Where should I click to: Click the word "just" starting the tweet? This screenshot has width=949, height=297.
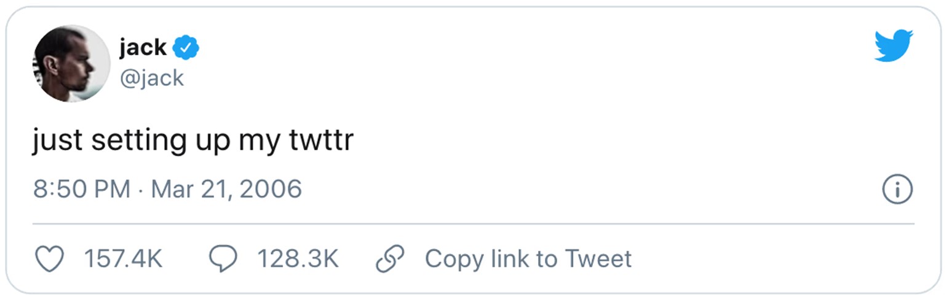[57, 141]
